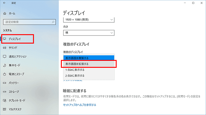This screenshot has height=115, width=206.
Task: Open ストレージ settings
Action: [14, 92]
